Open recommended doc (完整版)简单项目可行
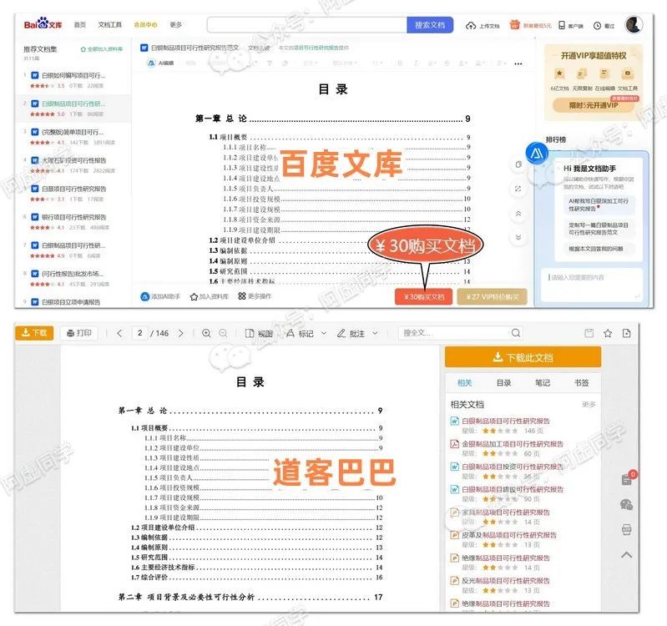The height and width of the screenshot is (626, 667). tap(73, 132)
